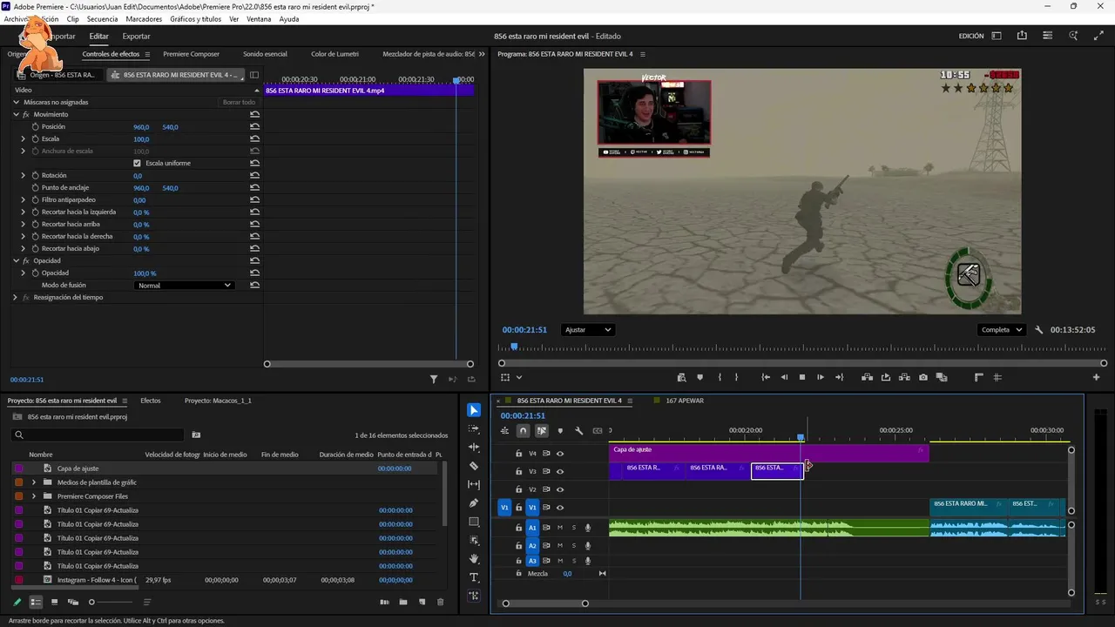Click the Lift button in Program monitor
This screenshot has height=627, width=1115.
coord(867,377)
